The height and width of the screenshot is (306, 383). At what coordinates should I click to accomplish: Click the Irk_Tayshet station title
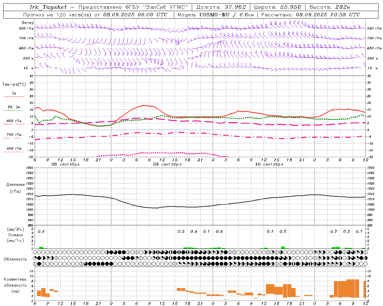(x=48, y=7)
